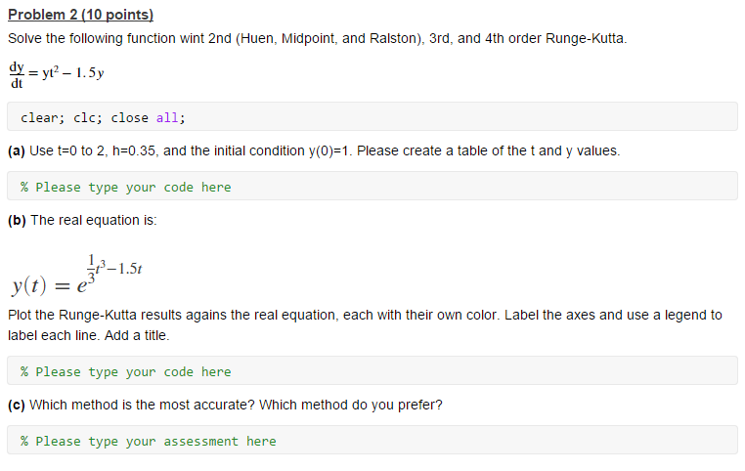
Task: Click the "h=0.35" step size text
Action: point(136,151)
